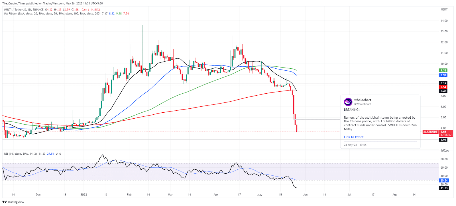Image resolution: width=456 pixels, height=206 pixels.
Task: Click the MULTIUSDT price tag
Action: 430,132
